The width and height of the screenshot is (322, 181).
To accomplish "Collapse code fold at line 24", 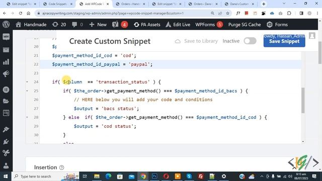I will 27,82.
